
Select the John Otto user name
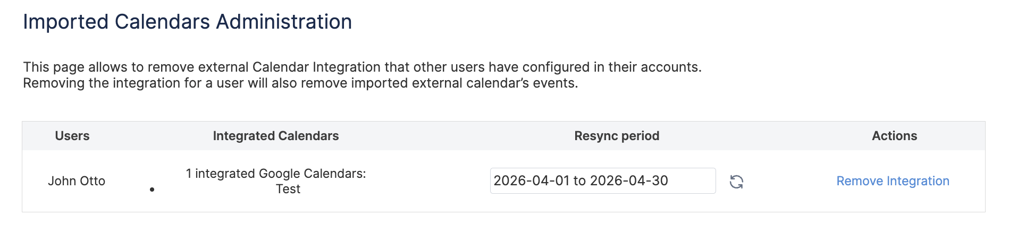(x=77, y=181)
